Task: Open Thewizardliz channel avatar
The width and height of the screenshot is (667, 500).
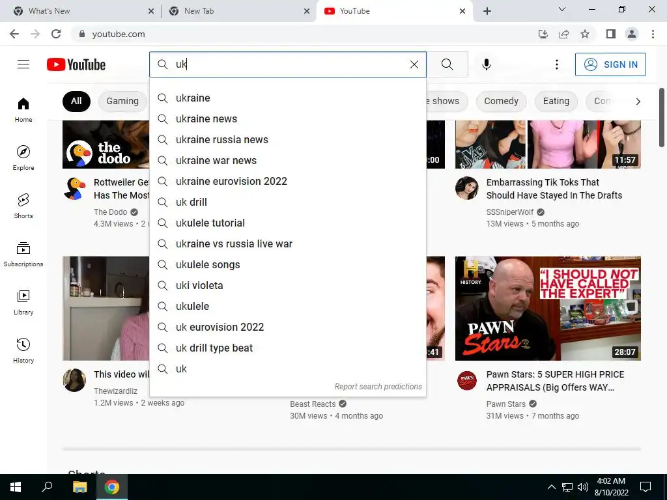Action: (x=75, y=380)
